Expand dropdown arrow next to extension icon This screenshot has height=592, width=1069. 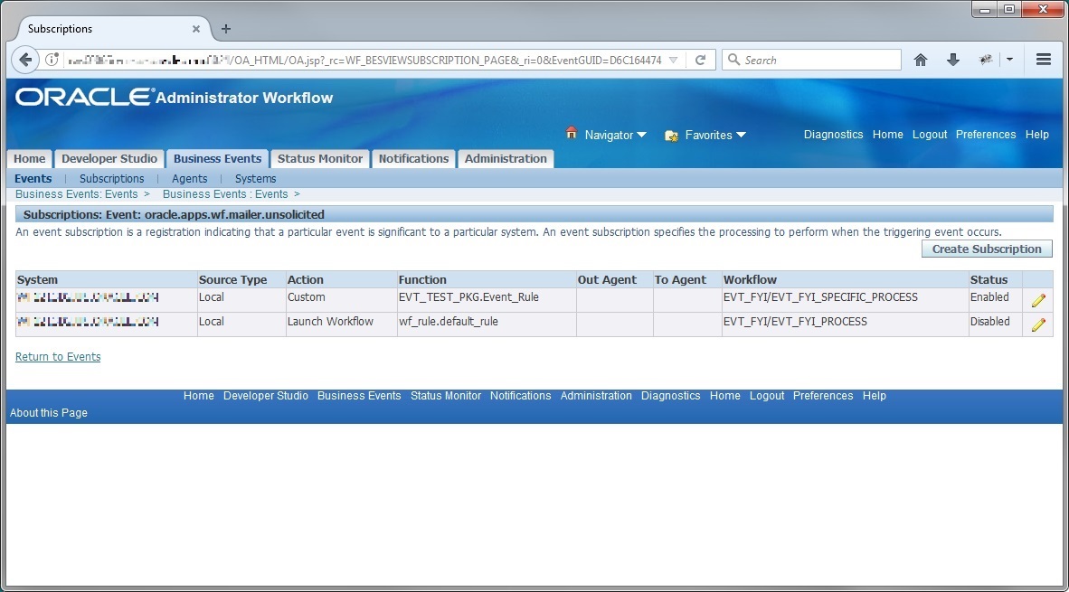[1009, 60]
